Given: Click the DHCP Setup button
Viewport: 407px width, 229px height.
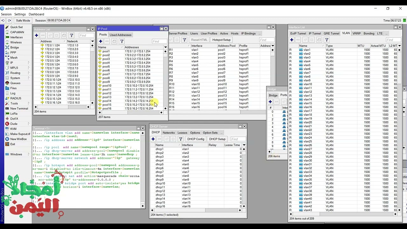Looking at the screenshot, I should (217, 139).
